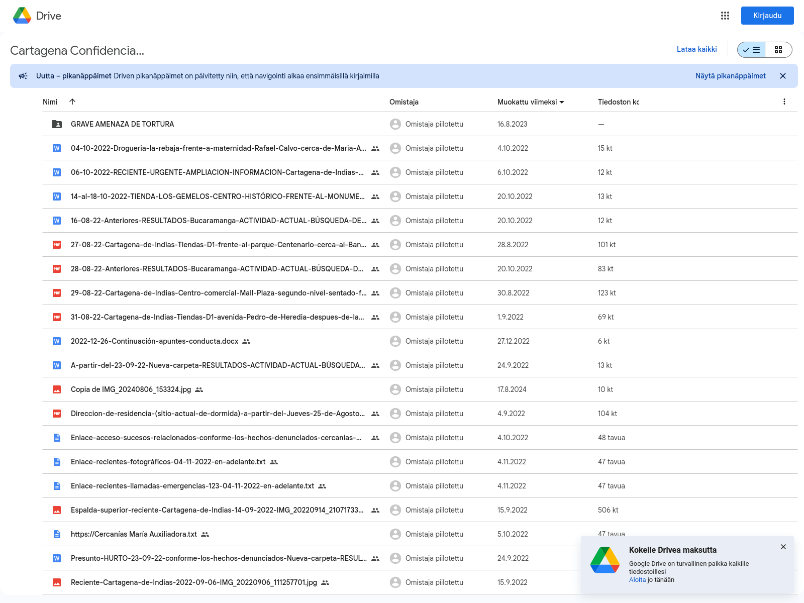This screenshot has height=603, width=804.
Task: Open the GRAVE AMENAZA DE TORTURA folder icon
Action: tap(57, 124)
